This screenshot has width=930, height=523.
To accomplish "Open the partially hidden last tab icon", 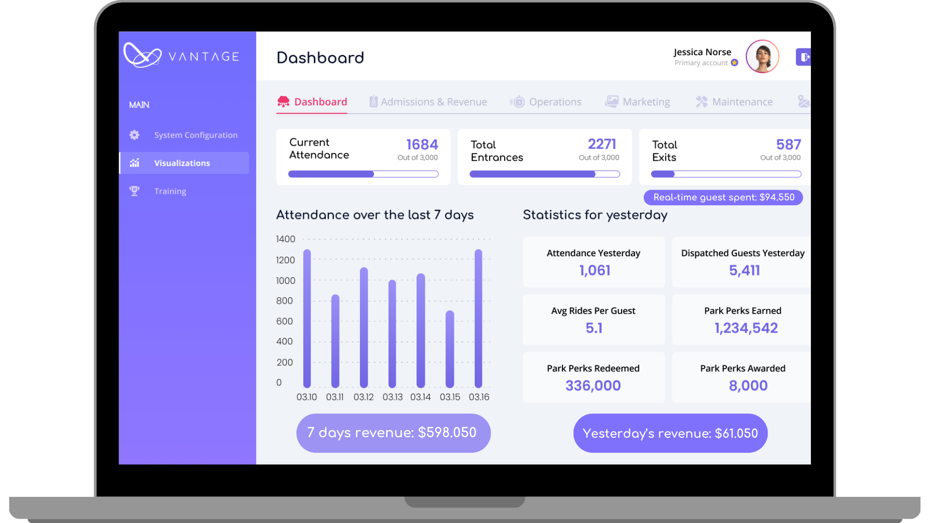I will (804, 102).
